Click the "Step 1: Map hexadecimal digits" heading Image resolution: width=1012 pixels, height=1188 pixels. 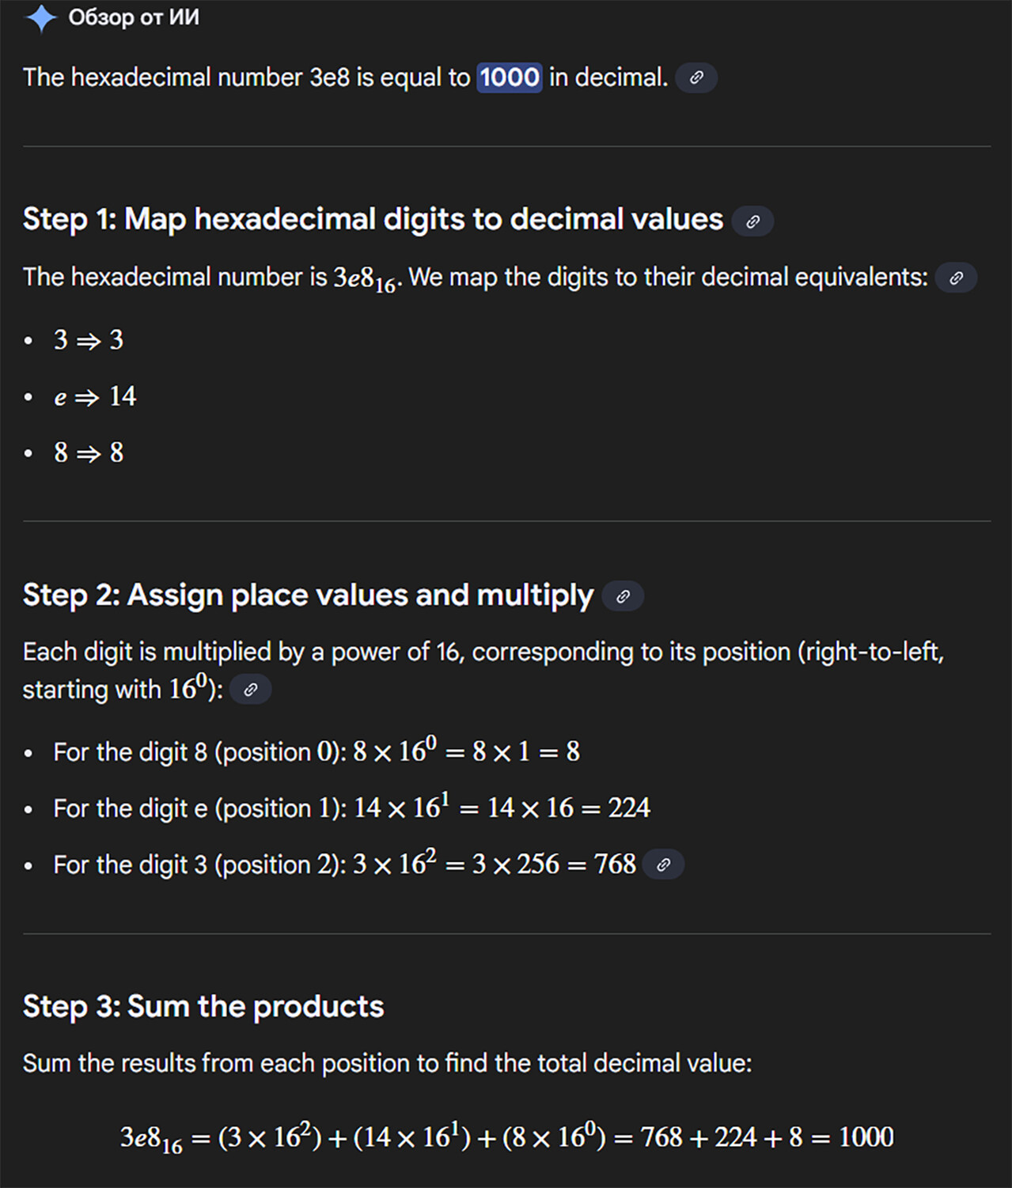(373, 219)
